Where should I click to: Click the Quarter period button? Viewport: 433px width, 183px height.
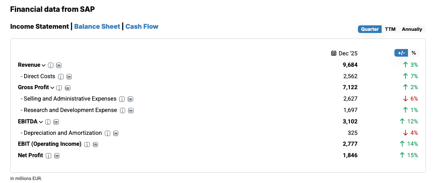pyautogui.click(x=370, y=29)
